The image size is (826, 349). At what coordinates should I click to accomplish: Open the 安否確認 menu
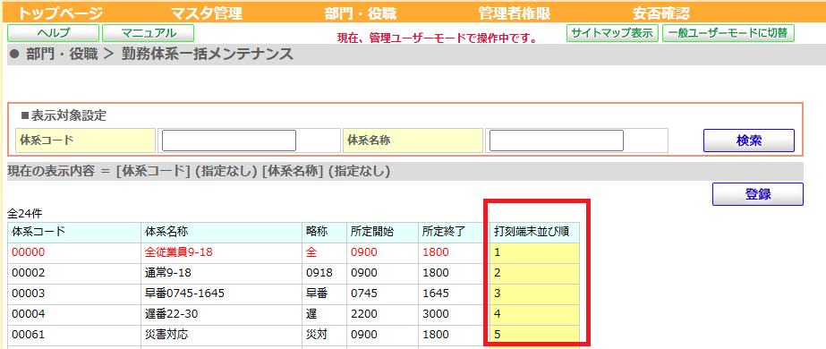click(x=661, y=13)
